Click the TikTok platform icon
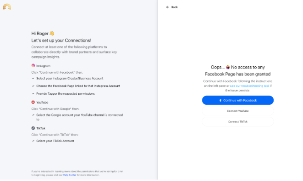Image resolution: width=303 pixels, height=181 pixels. coord(33,128)
